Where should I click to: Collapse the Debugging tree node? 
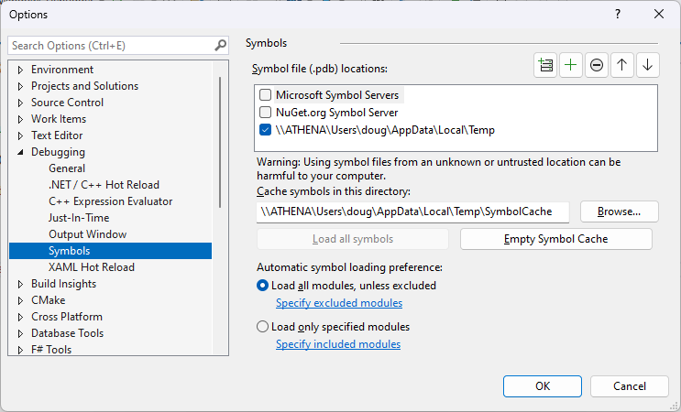21,152
